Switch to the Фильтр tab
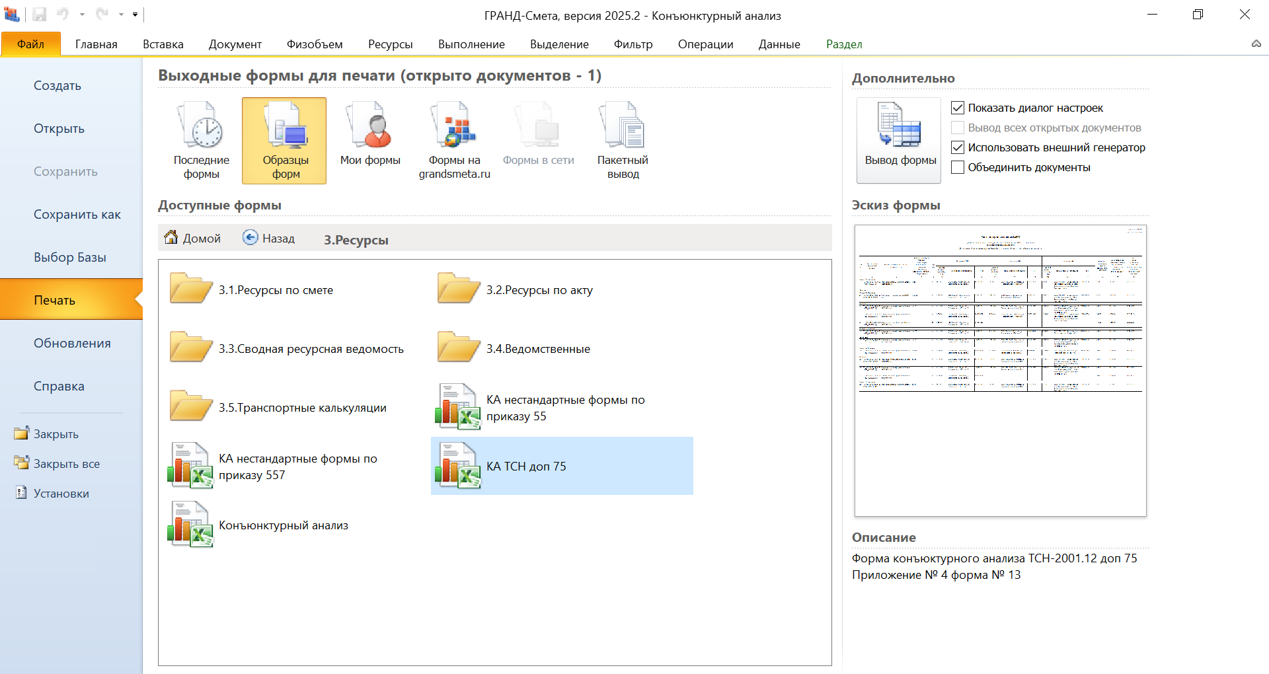This screenshot has height=674, width=1269. [633, 44]
